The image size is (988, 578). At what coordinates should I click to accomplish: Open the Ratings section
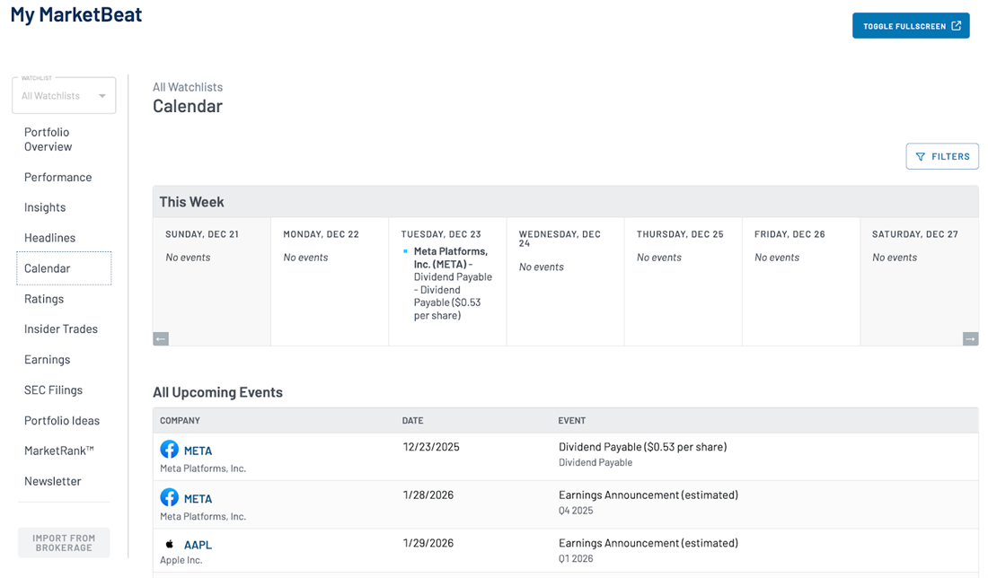(x=44, y=299)
